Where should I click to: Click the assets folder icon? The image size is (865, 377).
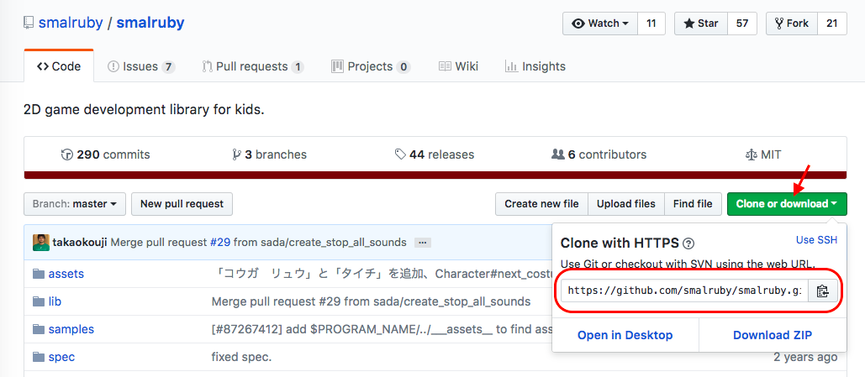click(x=38, y=274)
